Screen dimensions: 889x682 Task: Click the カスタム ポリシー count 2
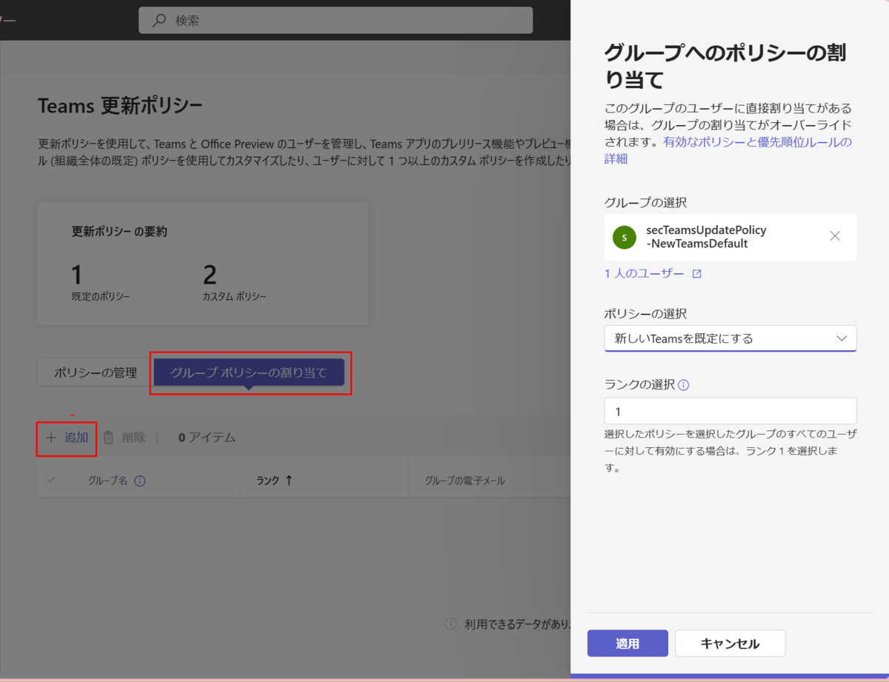[210, 275]
